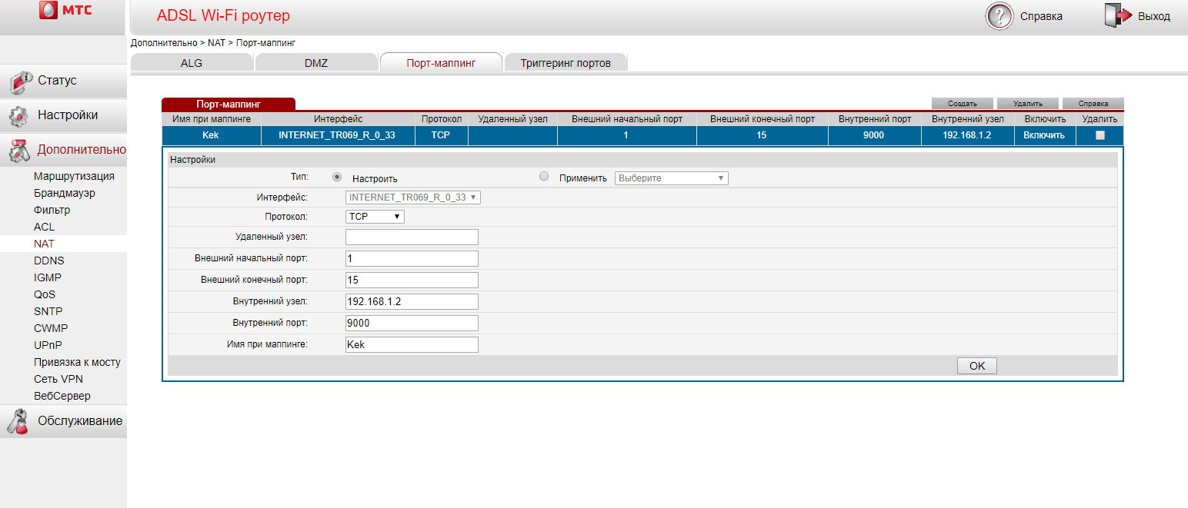Open the Протокол TCP dropdown
The image size is (1188, 508).
[x=375, y=217]
